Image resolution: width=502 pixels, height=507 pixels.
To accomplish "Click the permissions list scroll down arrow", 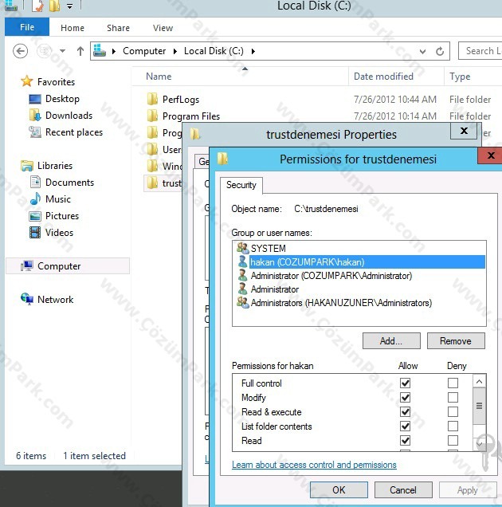I will click(x=479, y=444).
